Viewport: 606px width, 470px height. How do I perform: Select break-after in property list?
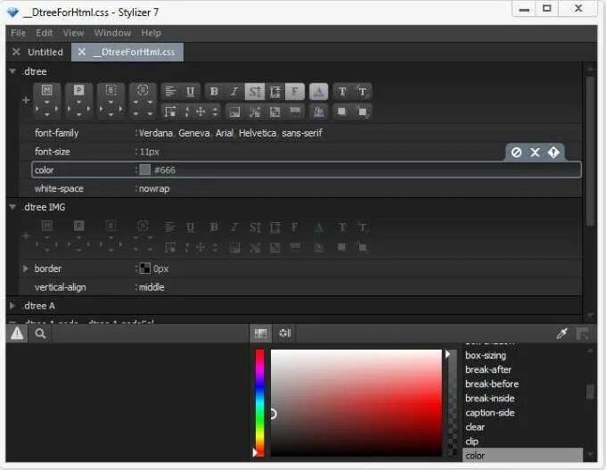pos(488,369)
